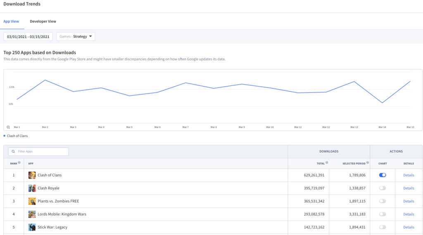Viewport: 423px width, 235px height.
Task: Open Stick War: Legacy app icon
Action: point(32,227)
